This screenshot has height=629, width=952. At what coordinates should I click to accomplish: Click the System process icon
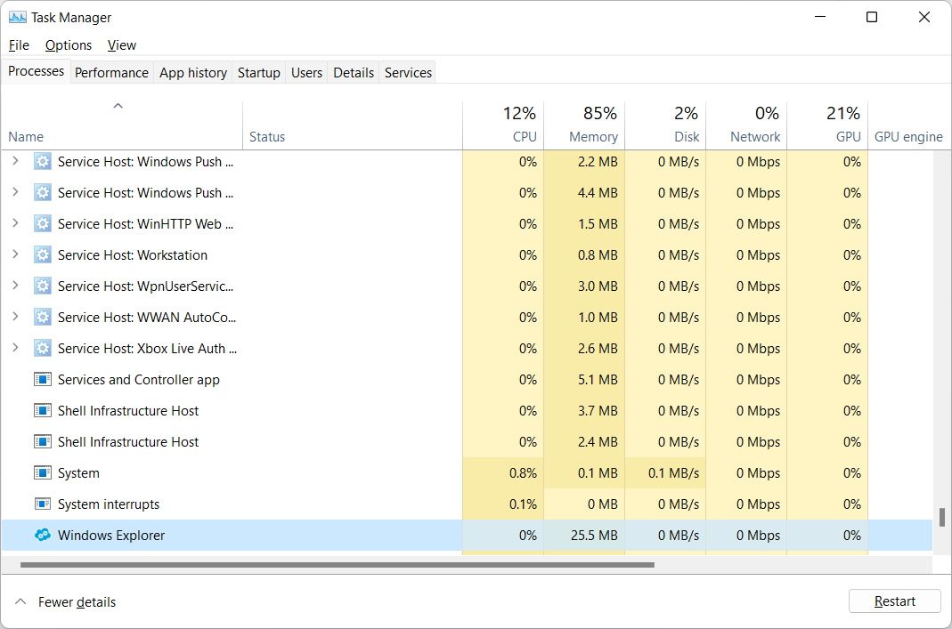pyautogui.click(x=43, y=473)
